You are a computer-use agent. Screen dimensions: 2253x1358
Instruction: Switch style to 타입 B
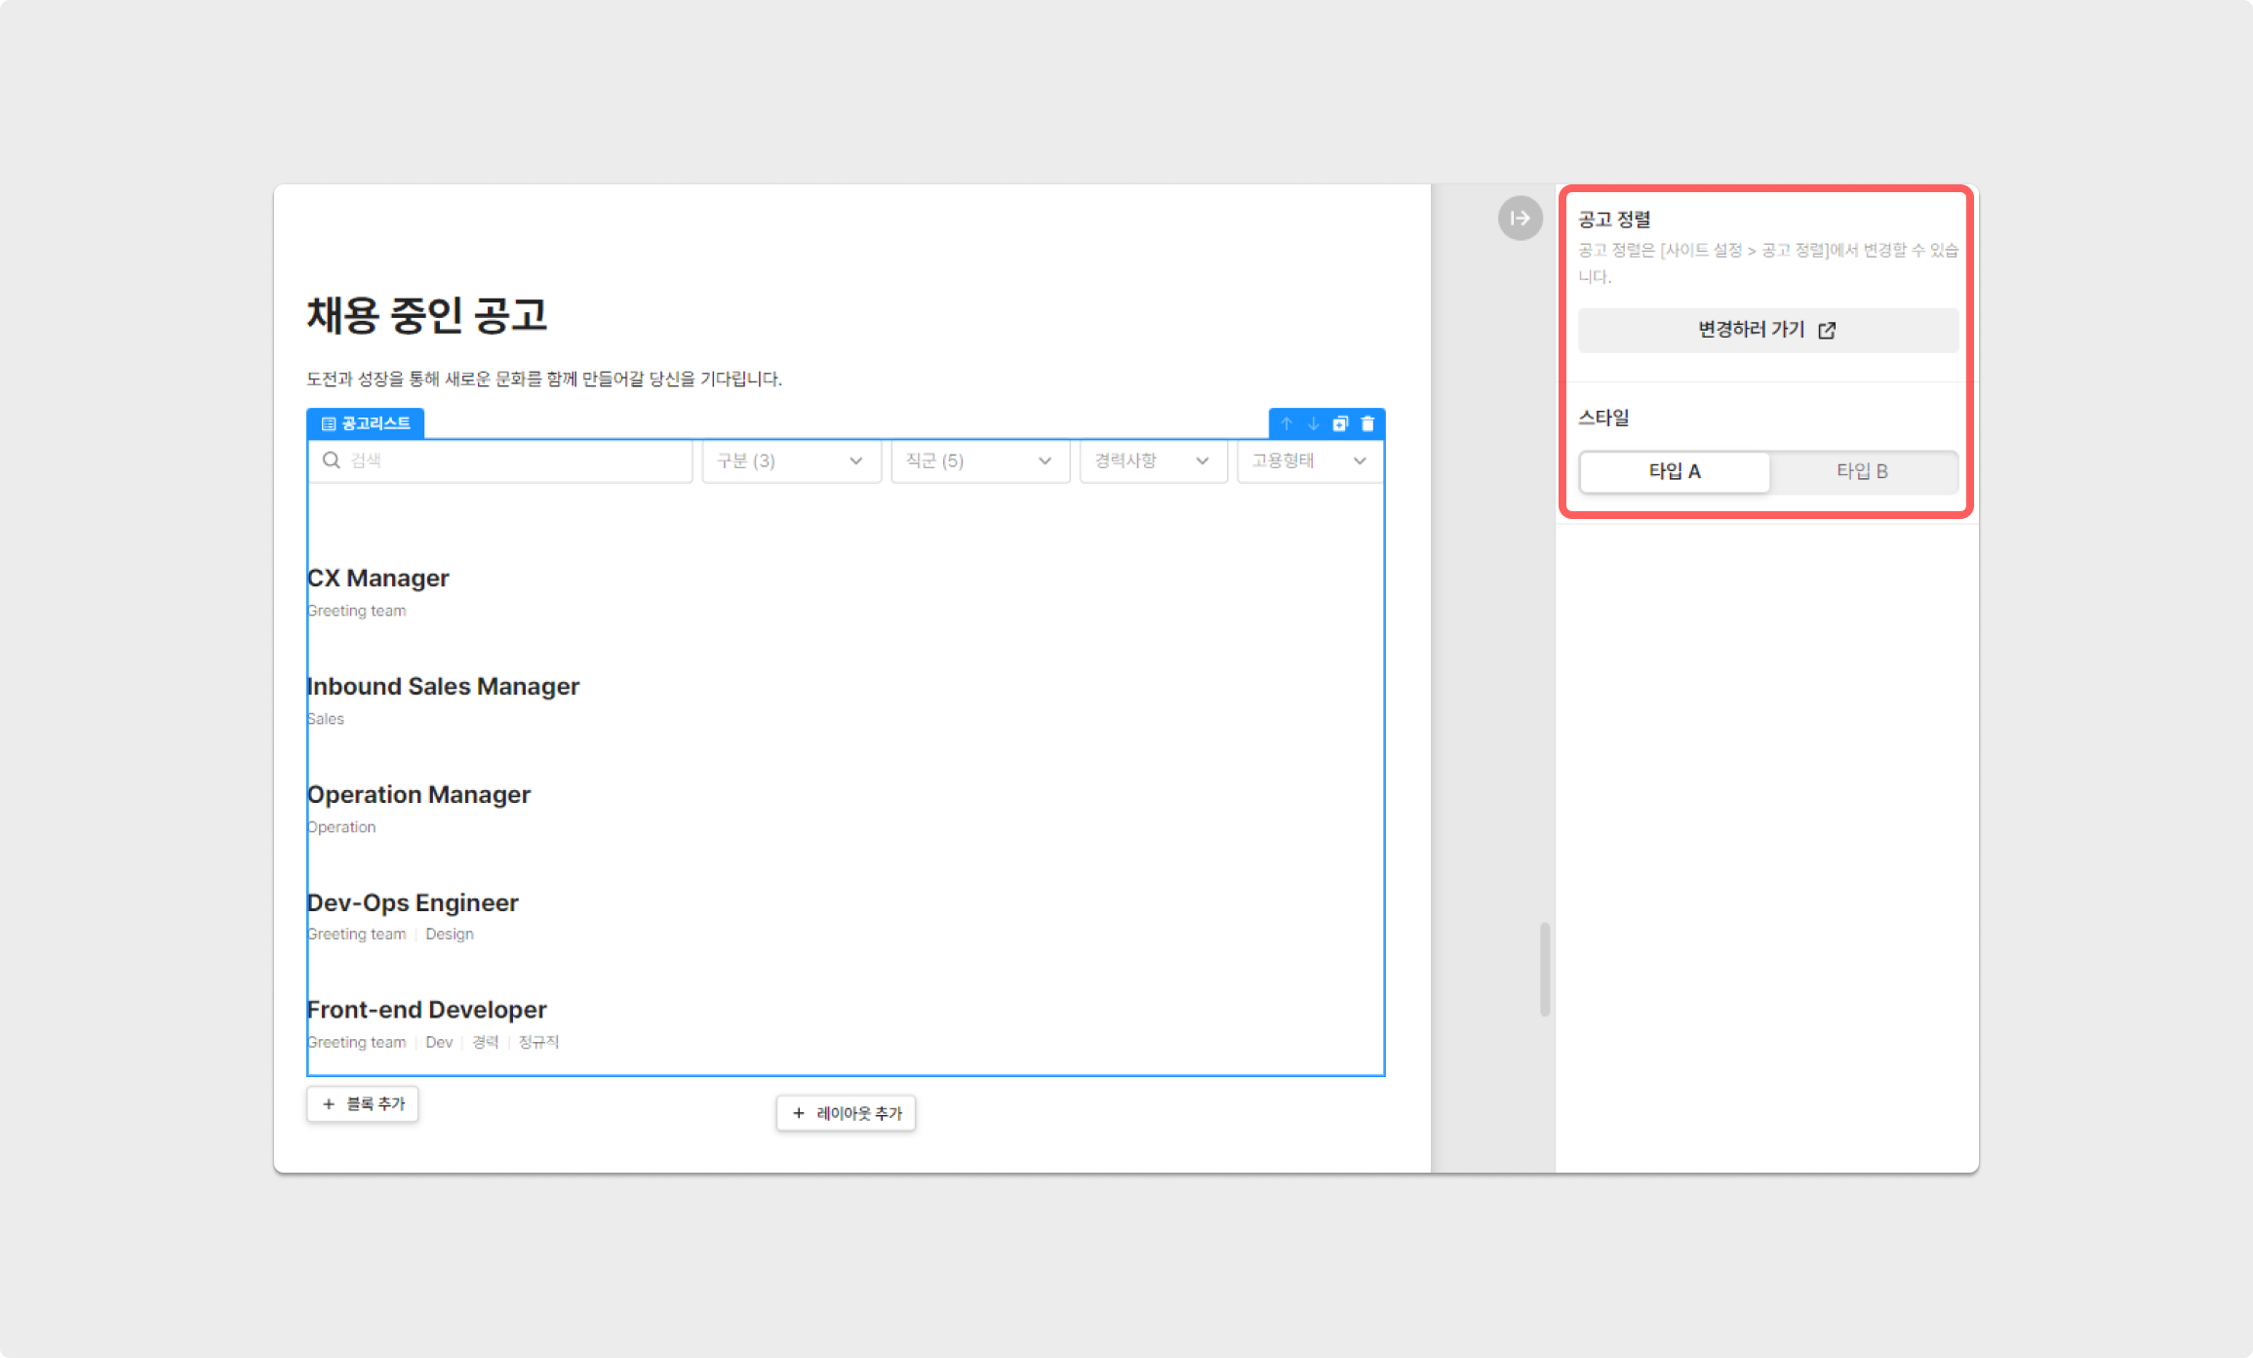point(1862,471)
